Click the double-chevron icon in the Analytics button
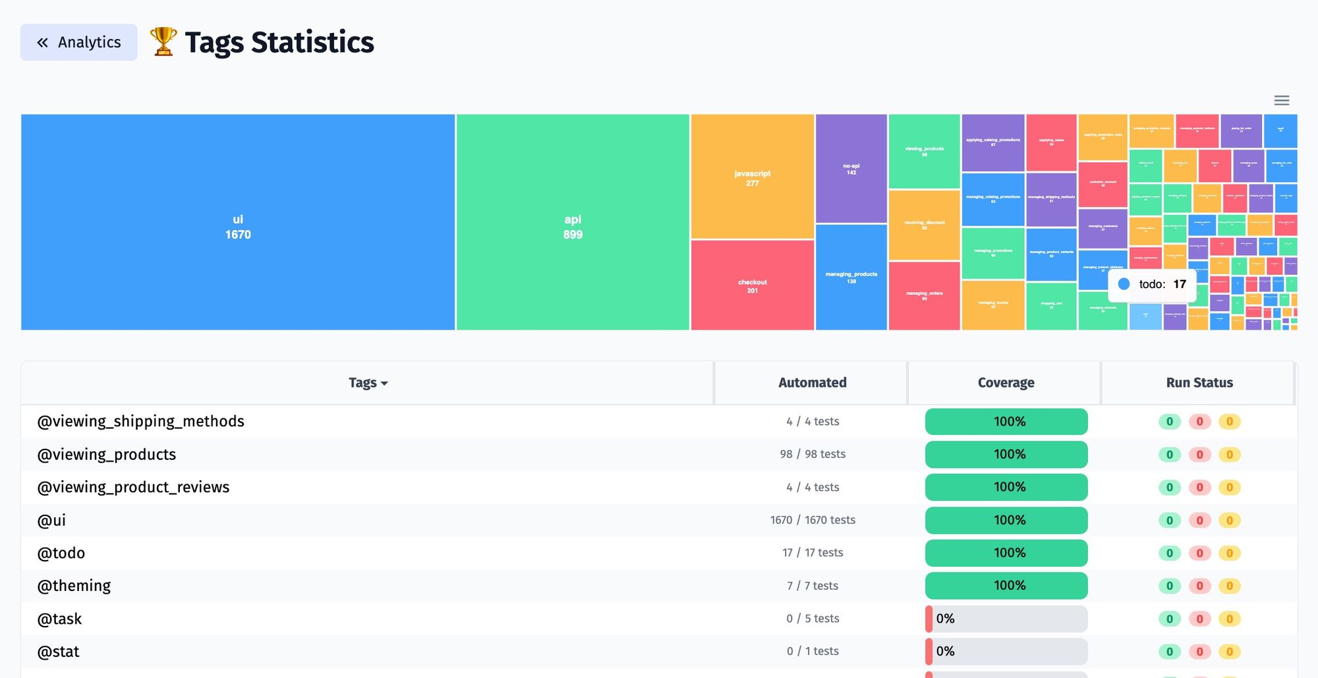Viewport: 1318px width, 678px height. pos(43,42)
